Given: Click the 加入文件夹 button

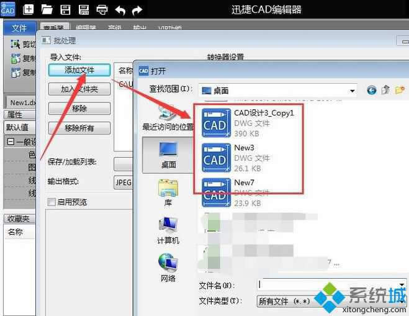Looking at the screenshot, I should pyautogui.click(x=79, y=89).
